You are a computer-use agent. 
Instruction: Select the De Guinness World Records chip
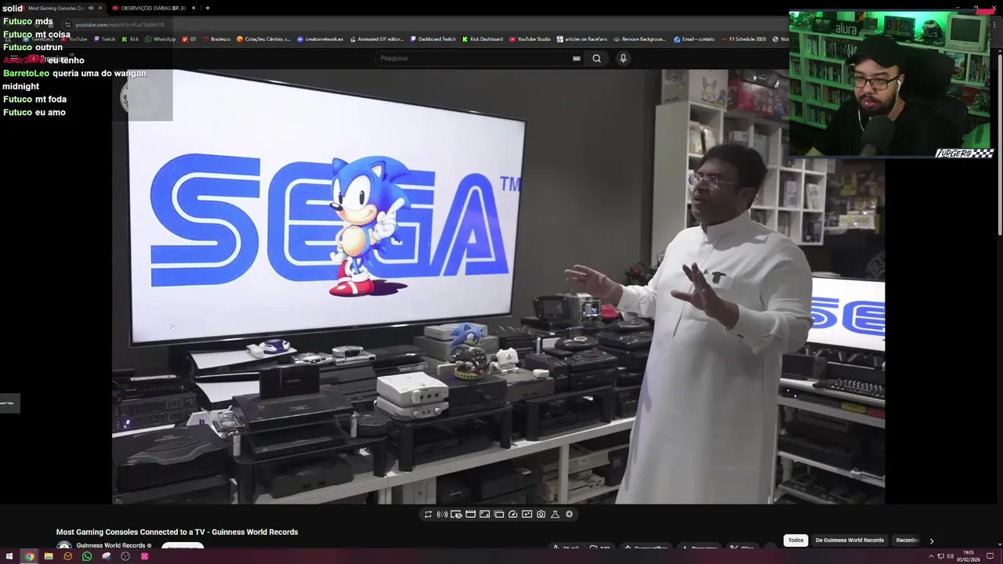(849, 540)
